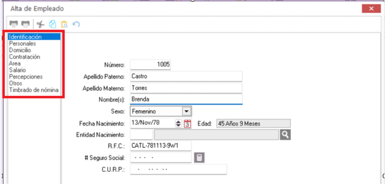Screen dimensions: 385x184
Task: Expand the Sexo dropdown arrow
Action: click(x=186, y=111)
